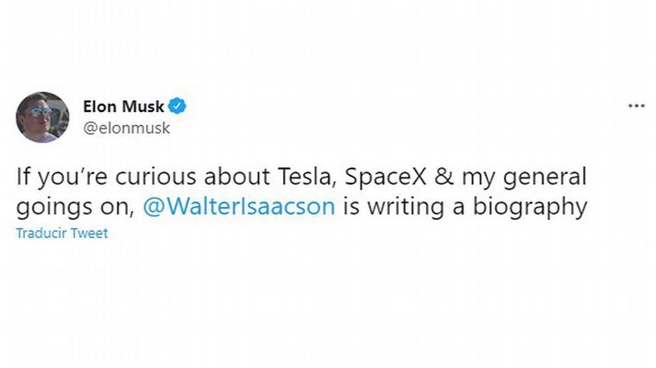Click the word Tweet in Traducir Tweet
This screenshot has height=368, width=656.
coord(89,233)
